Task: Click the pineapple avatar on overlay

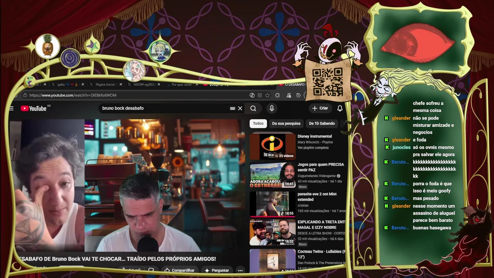Action: pyautogui.click(x=47, y=46)
